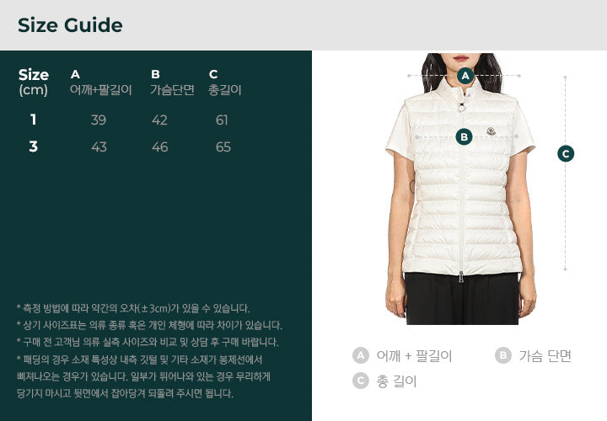This screenshot has width=607, height=421.
Task: Click the value 65 total length cell
Action: click(x=223, y=147)
